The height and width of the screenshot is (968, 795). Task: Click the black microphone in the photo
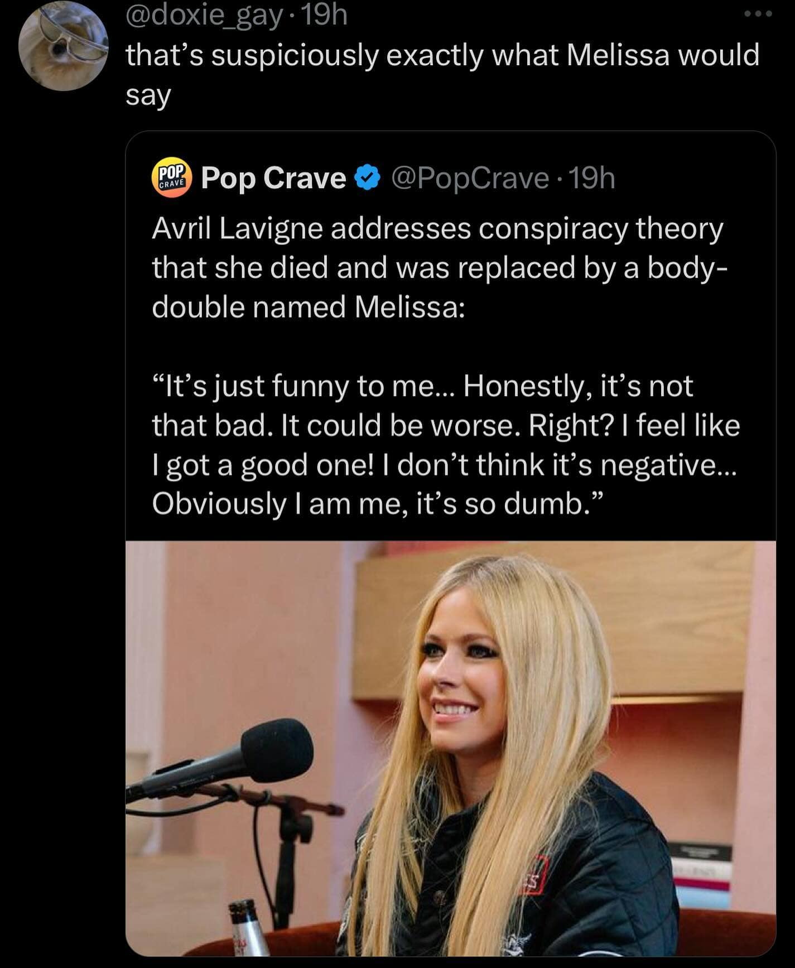tap(277, 751)
